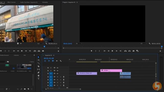Toggle voice-over record microphone on A1

[x=64, y=77]
